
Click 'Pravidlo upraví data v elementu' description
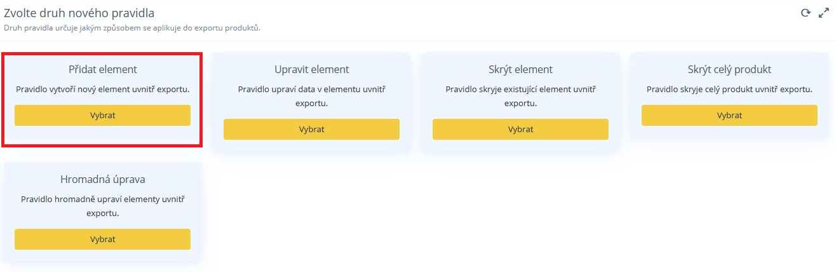click(x=311, y=95)
